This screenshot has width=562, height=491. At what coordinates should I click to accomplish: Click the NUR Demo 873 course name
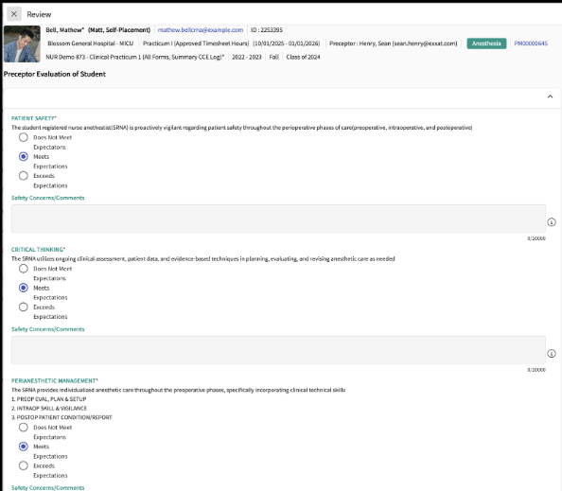coord(134,57)
